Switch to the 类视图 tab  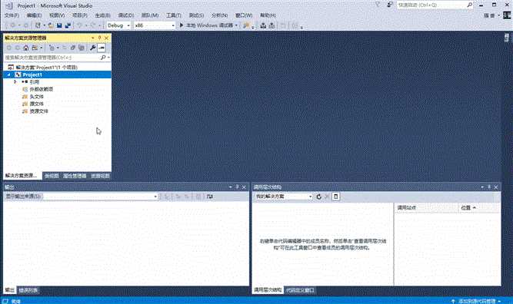52,176
